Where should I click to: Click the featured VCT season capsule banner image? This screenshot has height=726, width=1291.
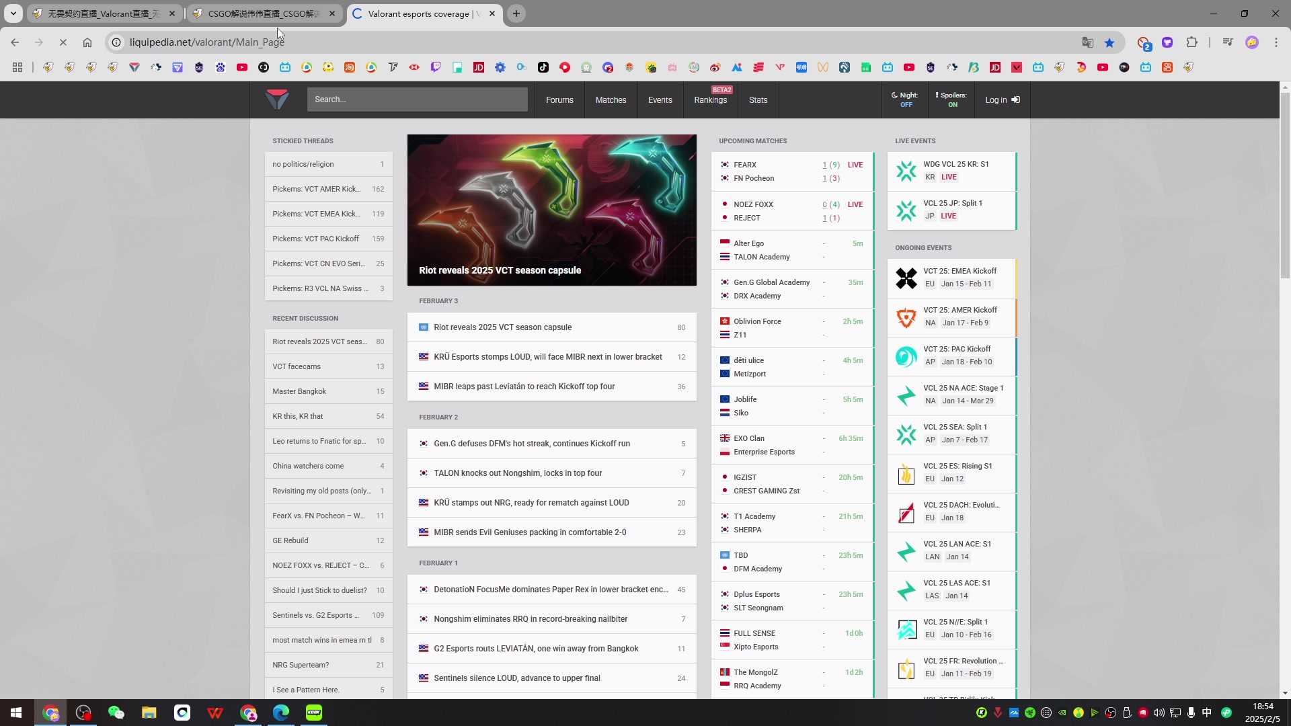coord(551,210)
